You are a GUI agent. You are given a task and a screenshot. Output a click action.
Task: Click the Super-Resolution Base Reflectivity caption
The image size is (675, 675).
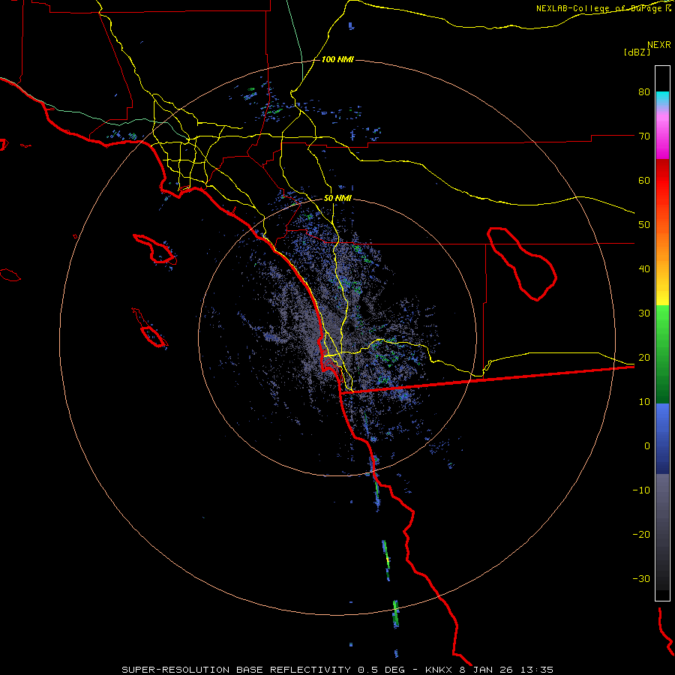coord(236,670)
